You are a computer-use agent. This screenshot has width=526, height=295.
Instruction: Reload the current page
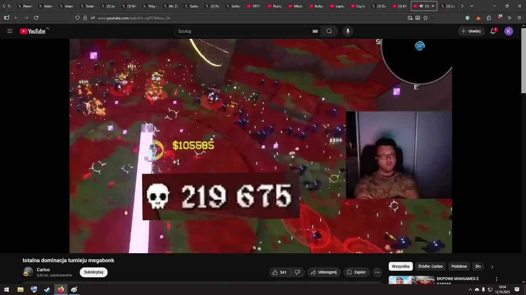coord(36,18)
